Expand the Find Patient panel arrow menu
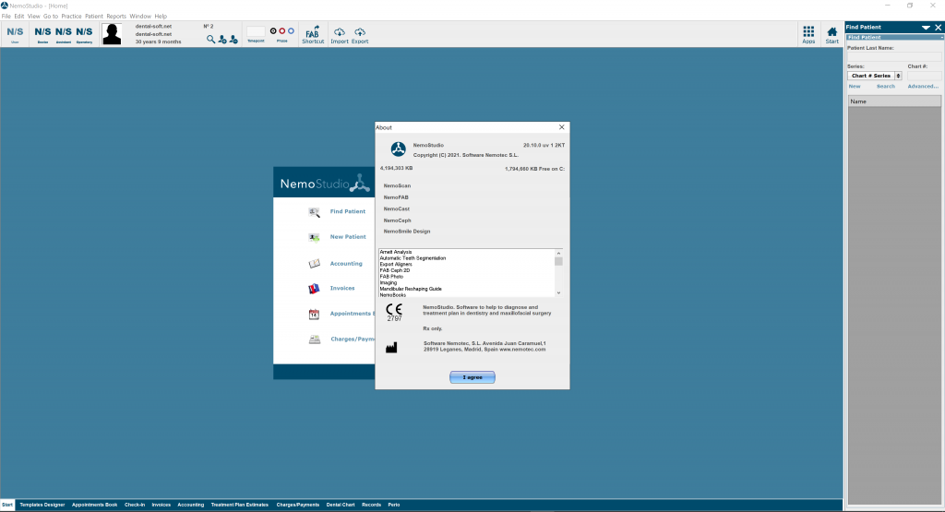This screenshot has width=945, height=512. coord(926,29)
